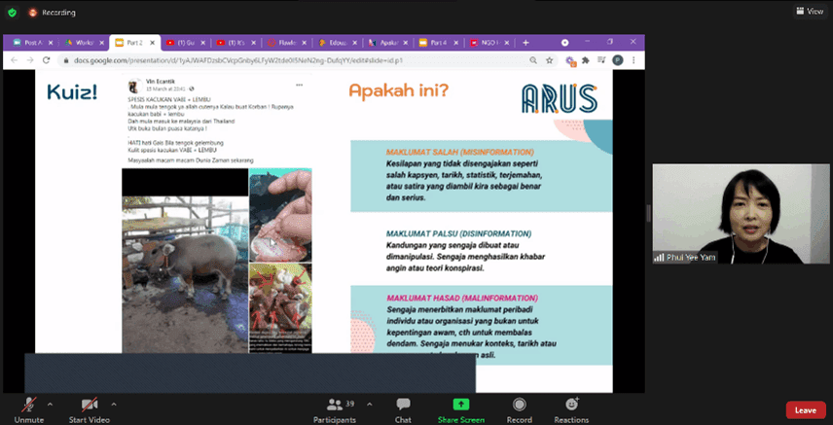This screenshot has width=833, height=425.
Task: Open audio options arrow next to Unmute
Action: pos(50,405)
